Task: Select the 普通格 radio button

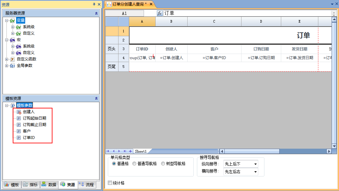Action: point(114,164)
